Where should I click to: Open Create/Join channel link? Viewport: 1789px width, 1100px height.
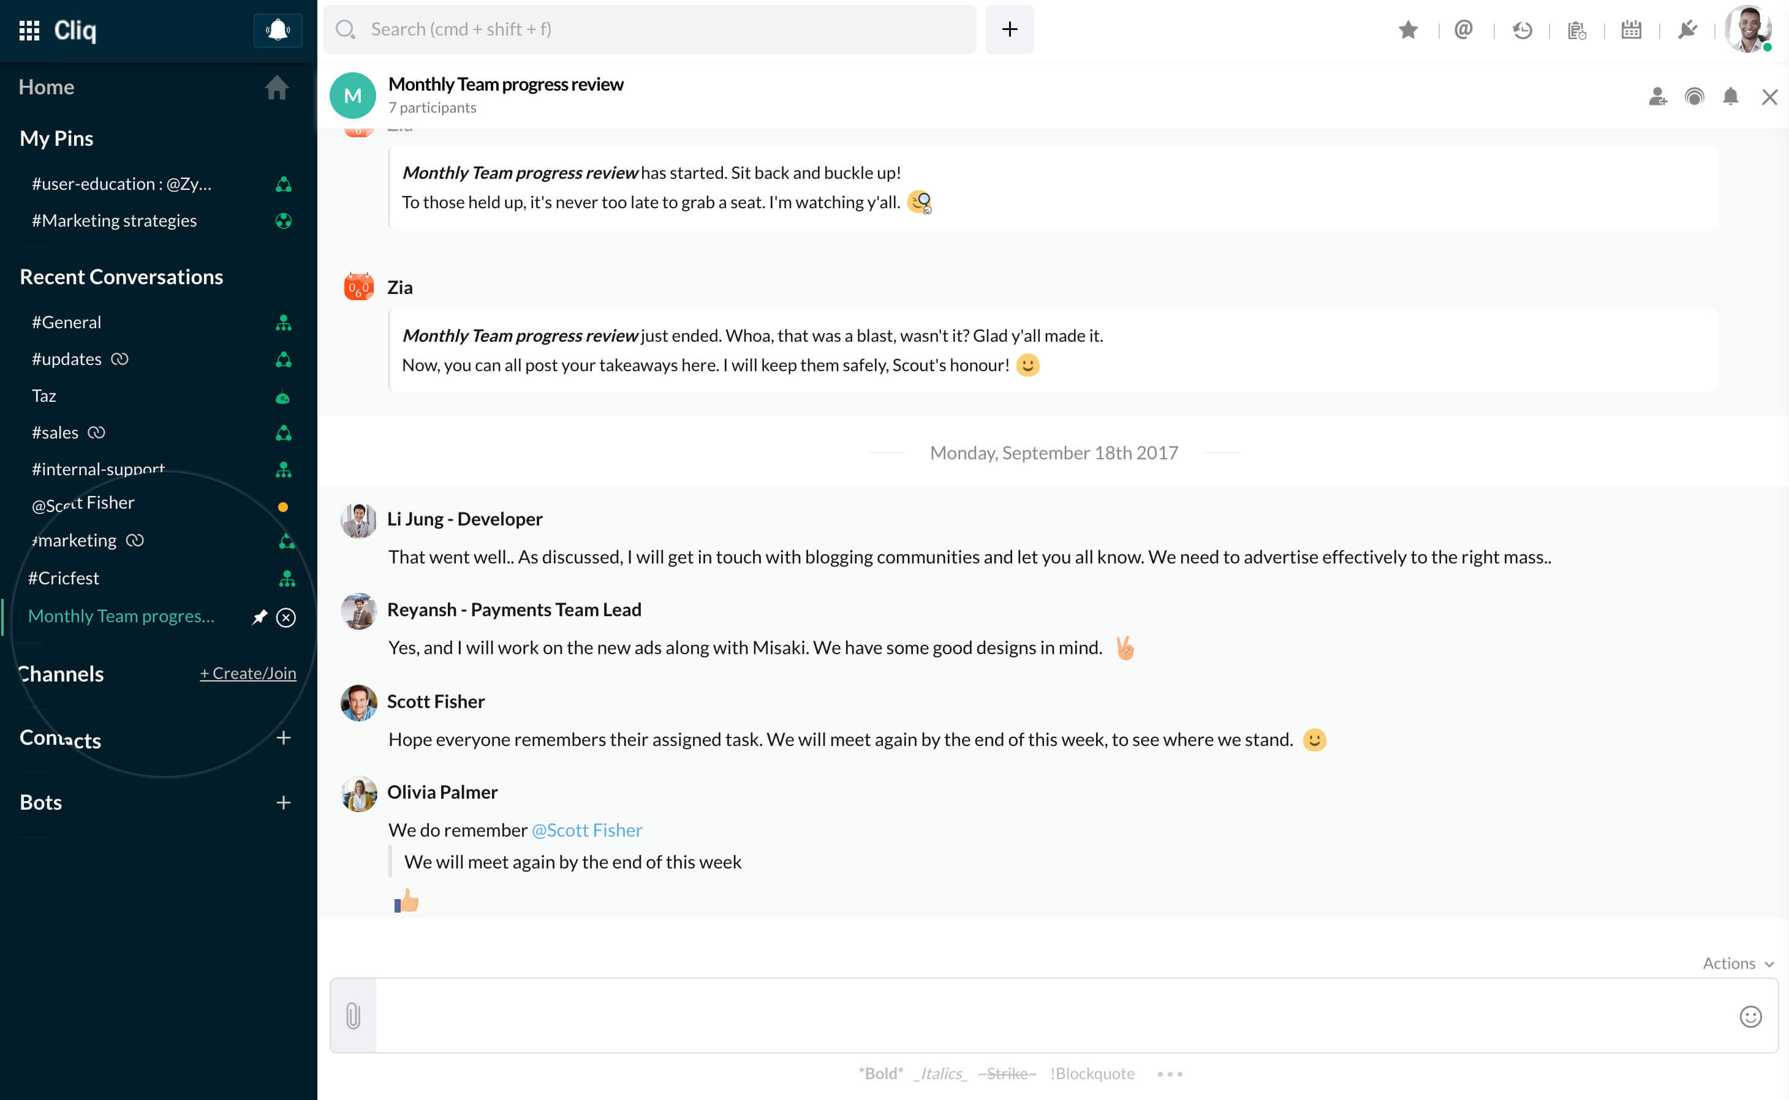(x=248, y=673)
